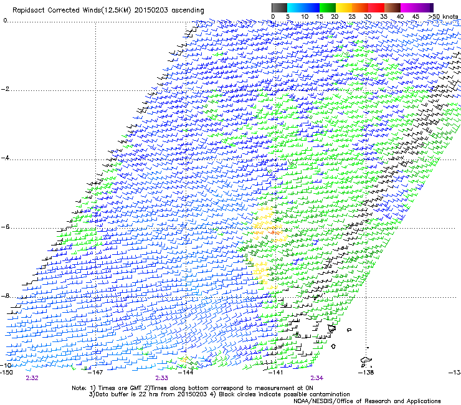Image resolution: width=461 pixels, height=405 pixels.
Task: Click the purple time label '2:32'
Action: click(x=32, y=378)
